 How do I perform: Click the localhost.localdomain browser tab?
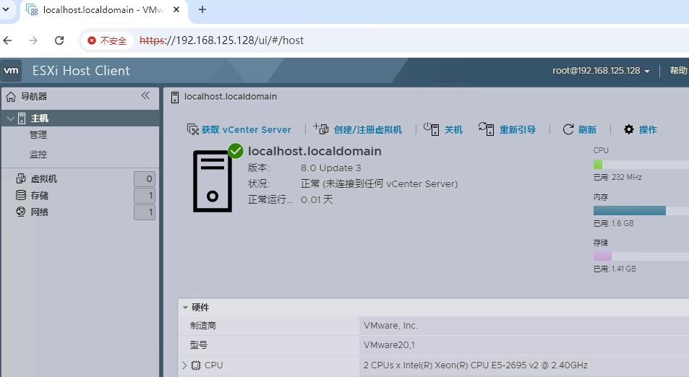(103, 10)
